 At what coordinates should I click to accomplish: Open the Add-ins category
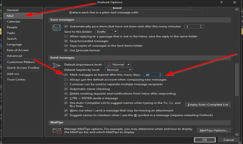(x=23, y=74)
